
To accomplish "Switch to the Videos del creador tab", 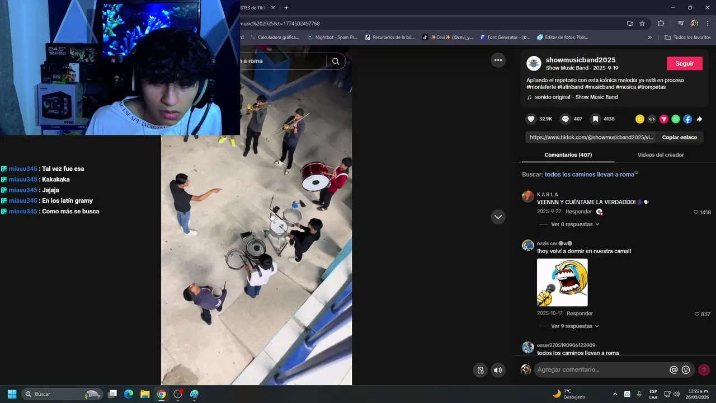I will [661, 155].
